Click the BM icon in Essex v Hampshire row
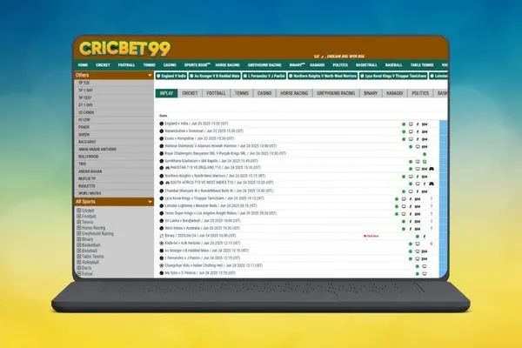522x348 pixels. pos(425,139)
